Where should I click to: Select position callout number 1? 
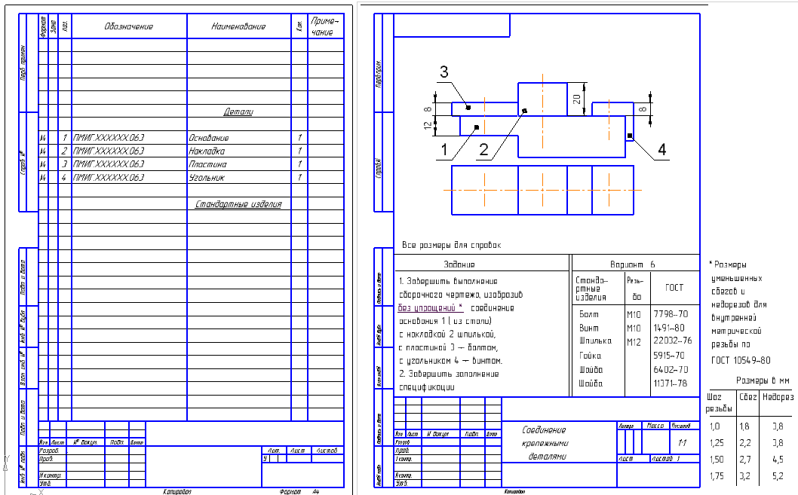pos(445,149)
